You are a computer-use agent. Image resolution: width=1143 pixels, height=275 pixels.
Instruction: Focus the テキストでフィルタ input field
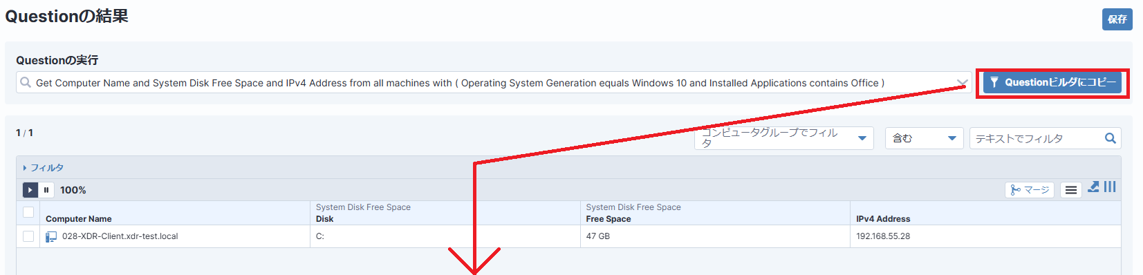[x=1036, y=138]
